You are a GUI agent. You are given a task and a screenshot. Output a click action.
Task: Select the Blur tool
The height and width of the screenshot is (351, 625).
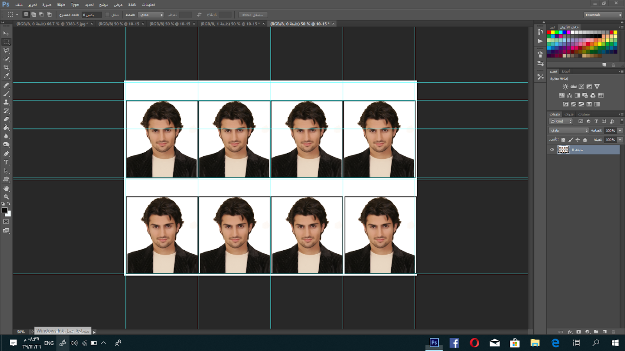[6, 136]
